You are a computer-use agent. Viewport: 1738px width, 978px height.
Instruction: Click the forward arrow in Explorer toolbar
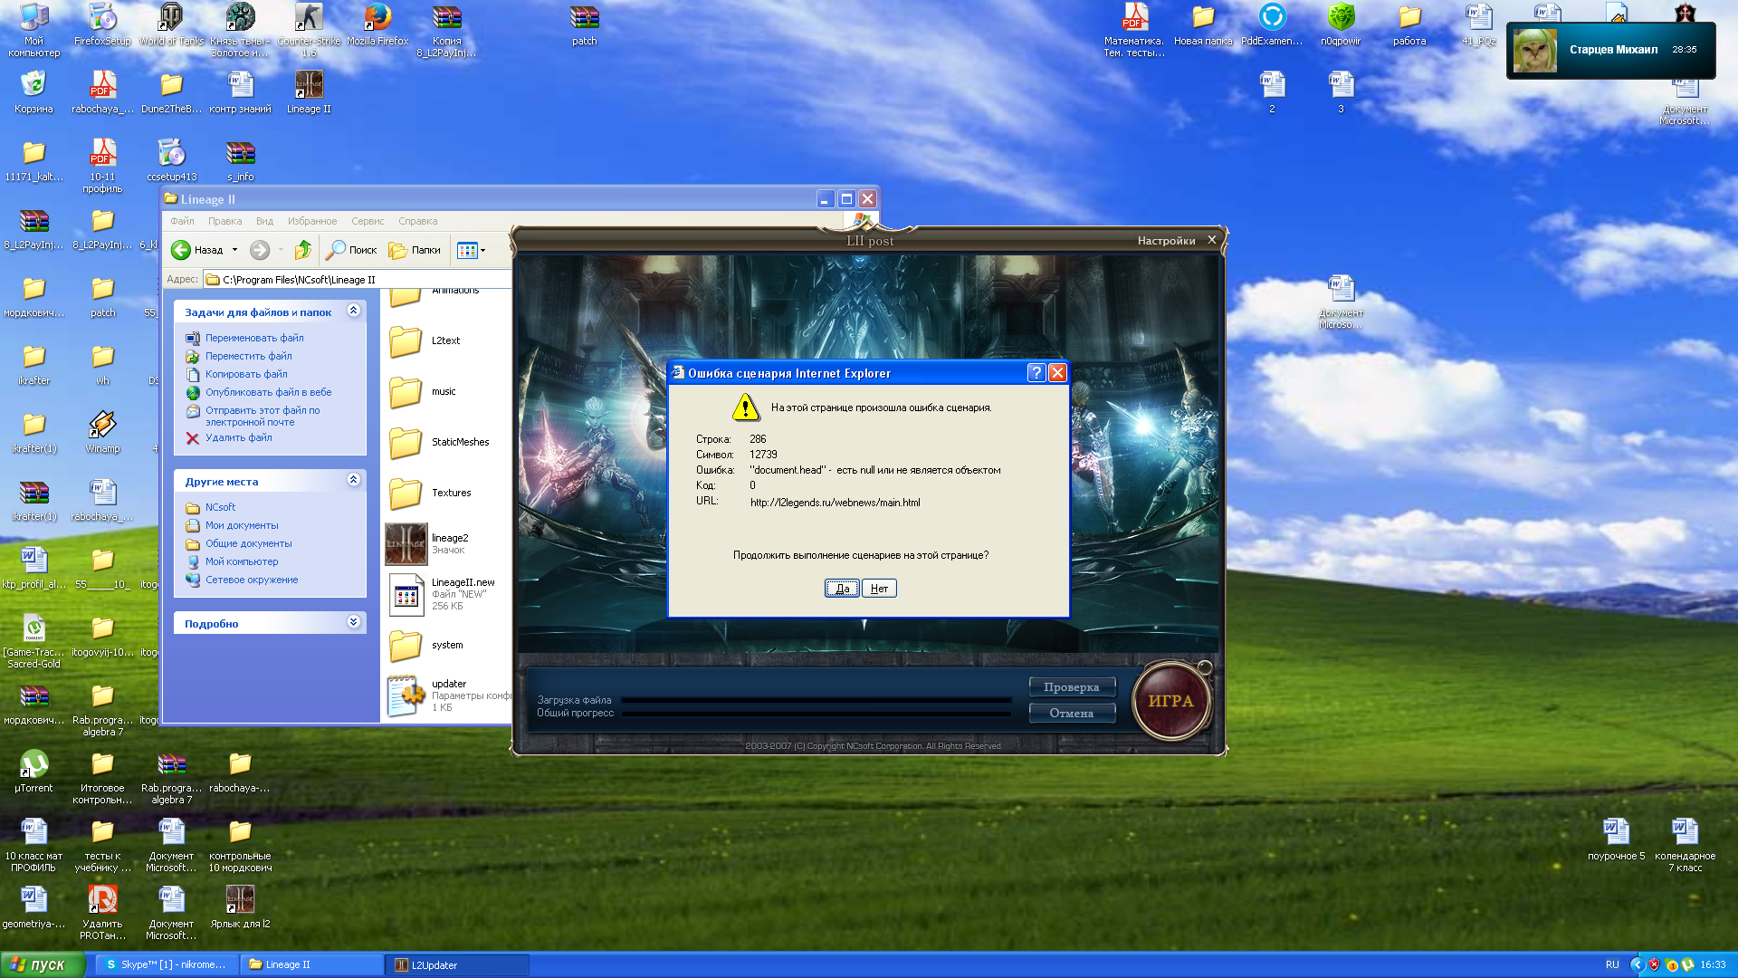(260, 250)
